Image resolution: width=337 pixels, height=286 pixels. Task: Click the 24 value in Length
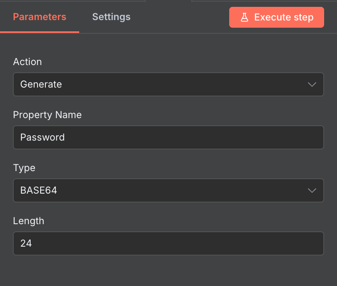click(x=26, y=243)
